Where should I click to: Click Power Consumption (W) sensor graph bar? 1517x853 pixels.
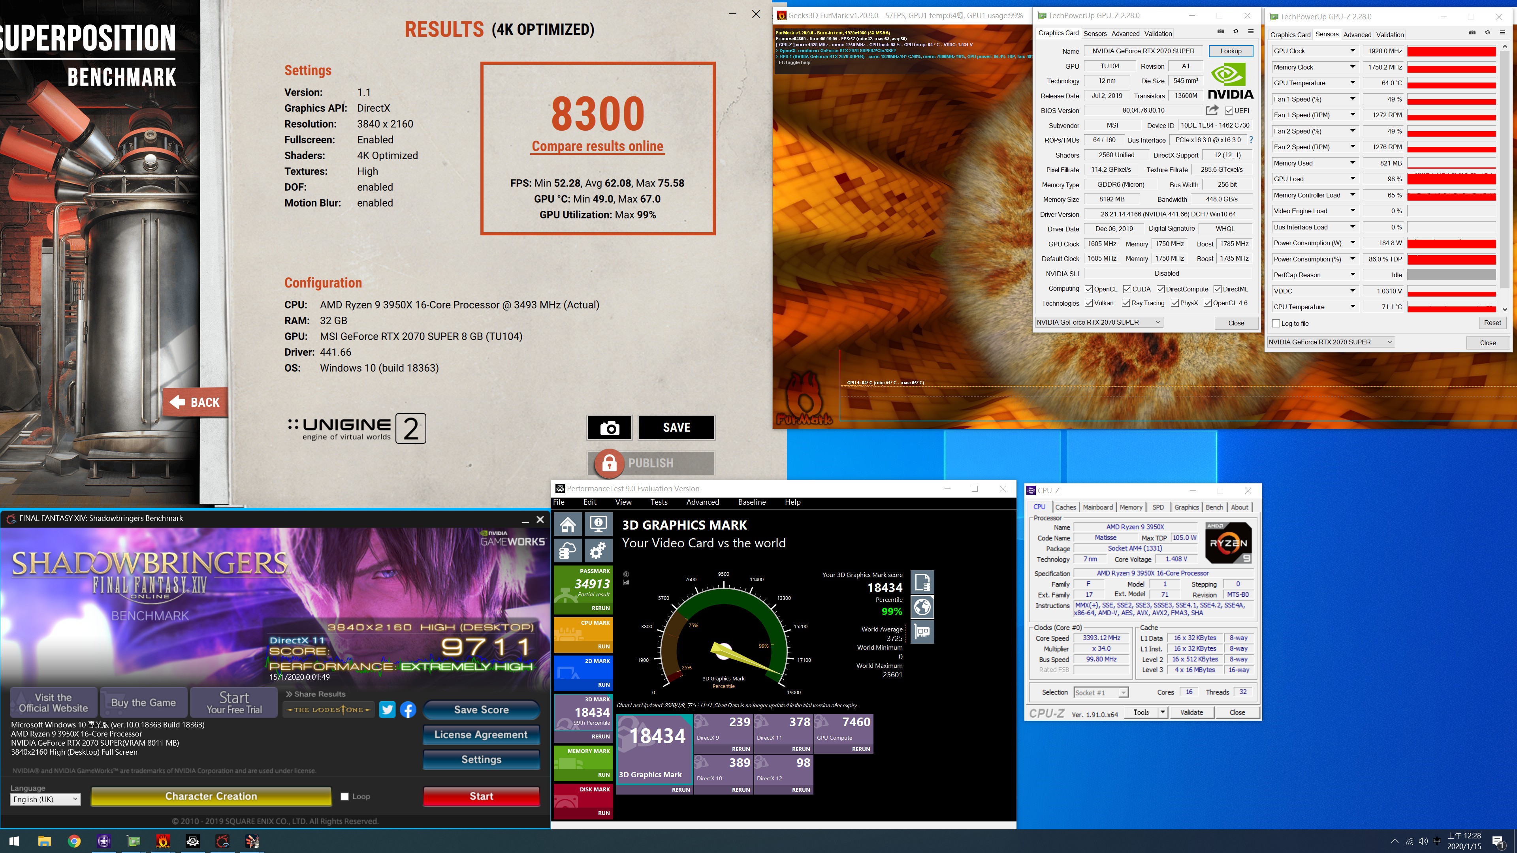coord(1451,243)
